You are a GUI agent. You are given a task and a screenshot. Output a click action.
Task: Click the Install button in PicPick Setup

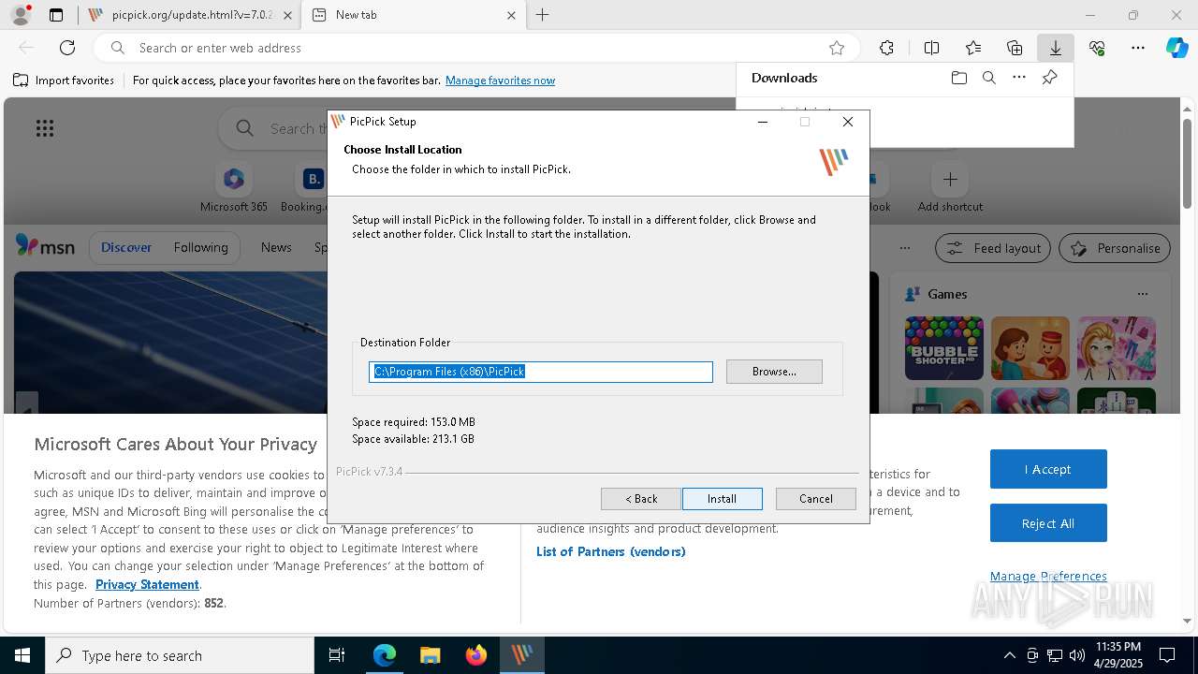pos(722,499)
